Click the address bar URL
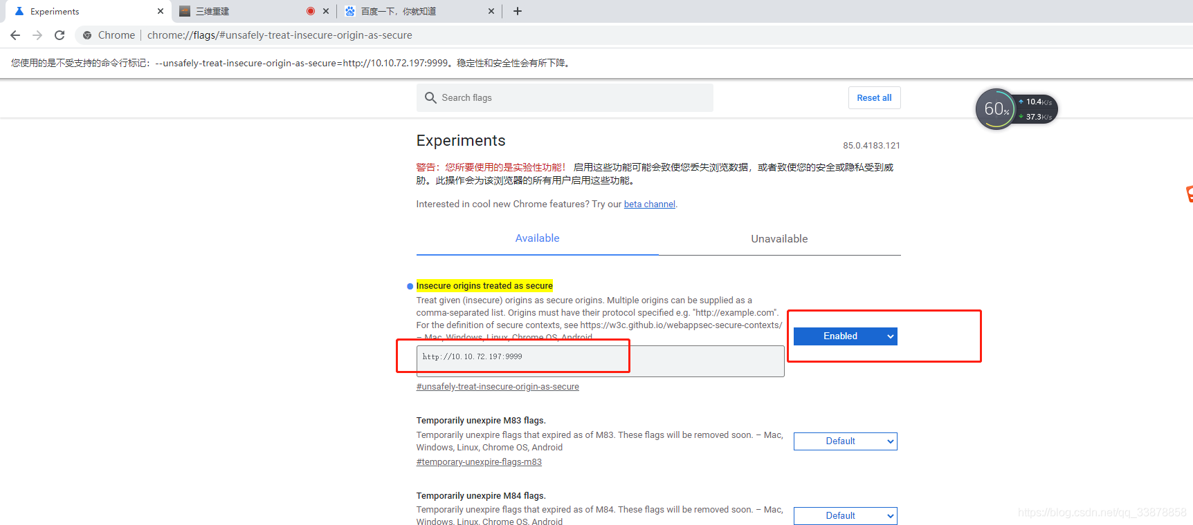The image size is (1193, 525). click(280, 35)
